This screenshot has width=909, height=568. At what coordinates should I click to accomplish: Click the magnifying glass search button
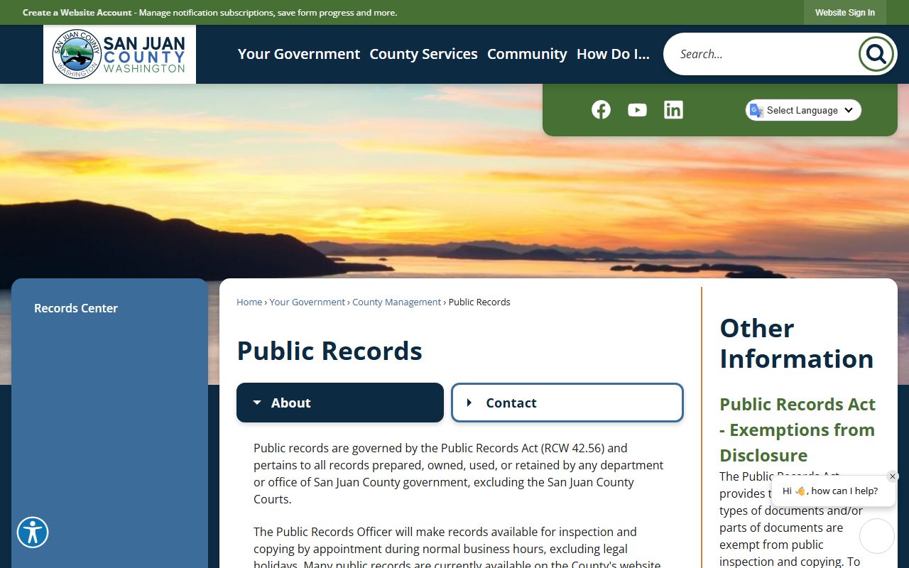click(876, 54)
